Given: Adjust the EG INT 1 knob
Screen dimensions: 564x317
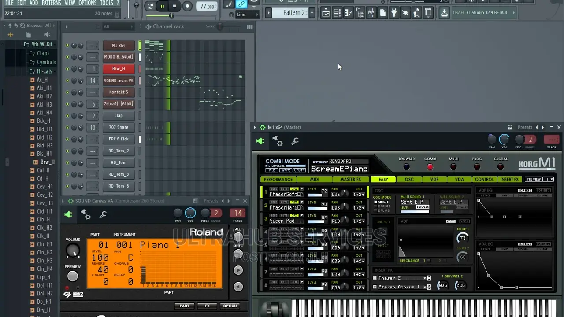Looking at the screenshot, I should 463,238.
